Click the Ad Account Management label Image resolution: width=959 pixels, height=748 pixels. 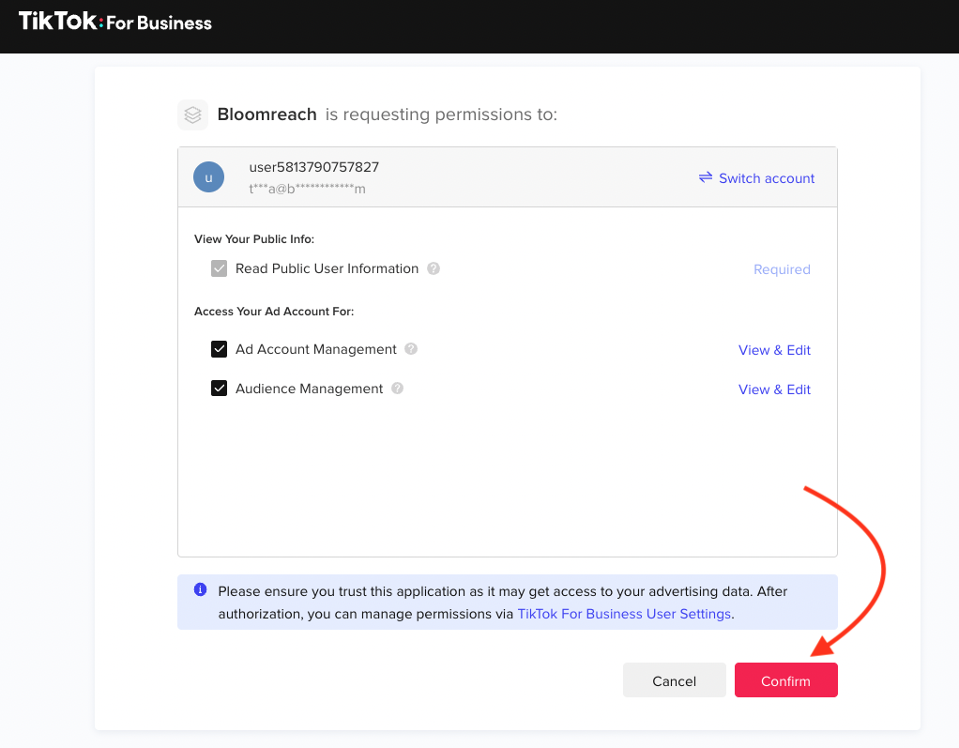pyautogui.click(x=315, y=349)
